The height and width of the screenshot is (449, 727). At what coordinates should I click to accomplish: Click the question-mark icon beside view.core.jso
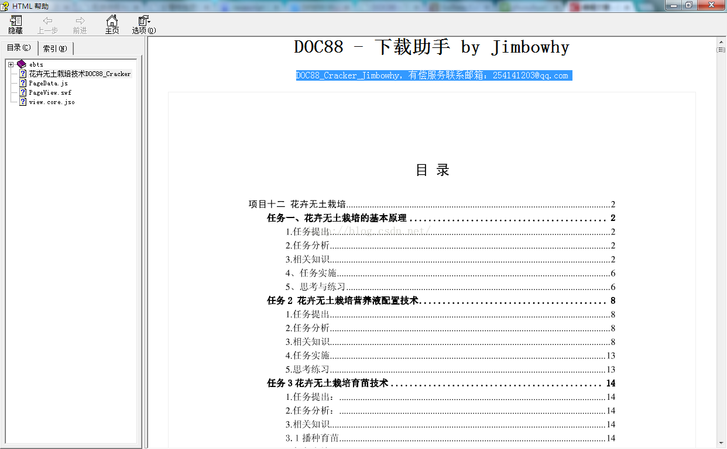click(x=23, y=102)
